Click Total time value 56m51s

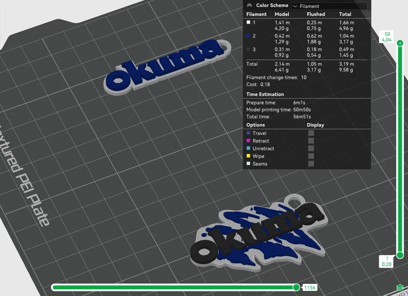[302, 117]
